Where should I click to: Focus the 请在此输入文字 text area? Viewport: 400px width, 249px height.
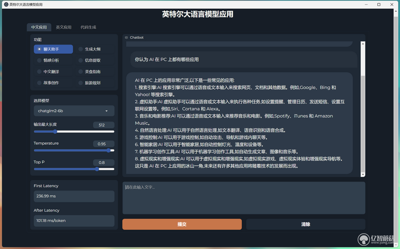pos(243,198)
